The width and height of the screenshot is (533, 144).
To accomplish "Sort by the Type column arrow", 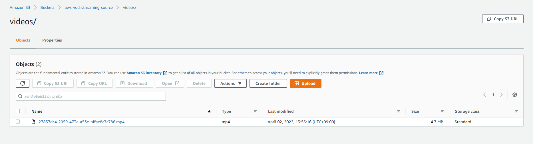I will (255, 111).
